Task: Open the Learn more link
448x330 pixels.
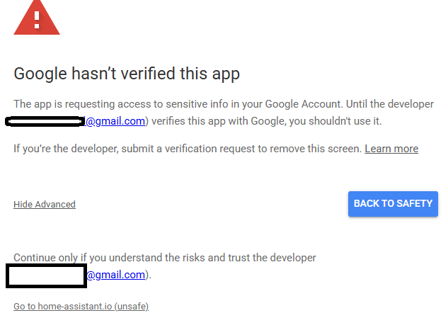Action: pyautogui.click(x=391, y=149)
